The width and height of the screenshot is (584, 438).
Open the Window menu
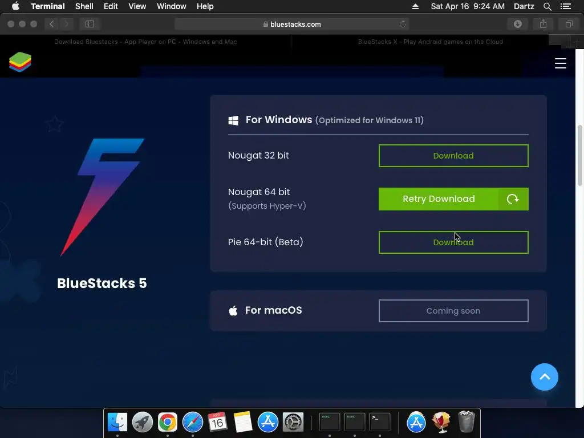click(171, 6)
